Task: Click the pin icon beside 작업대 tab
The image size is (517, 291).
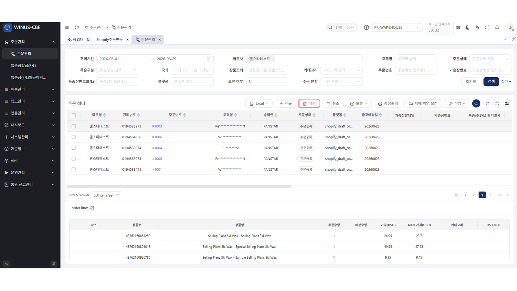Action: pyautogui.click(x=88, y=39)
